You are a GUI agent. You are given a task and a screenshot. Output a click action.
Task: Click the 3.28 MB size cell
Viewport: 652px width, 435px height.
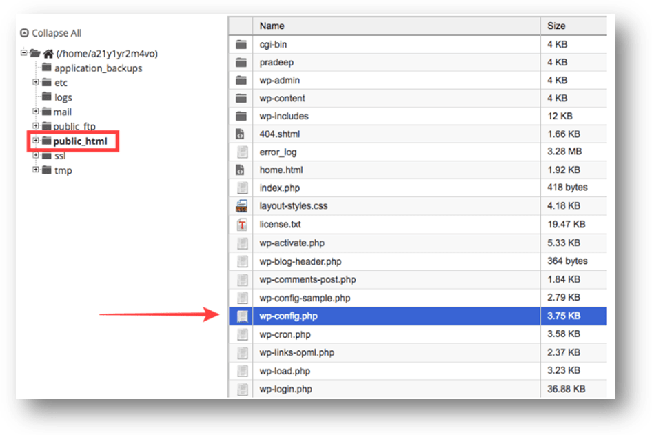[x=564, y=152]
